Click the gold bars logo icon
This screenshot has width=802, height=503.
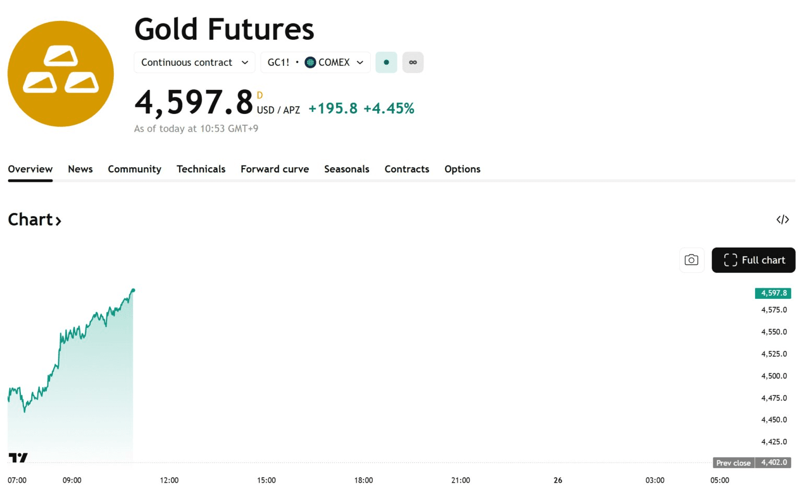click(x=61, y=74)
